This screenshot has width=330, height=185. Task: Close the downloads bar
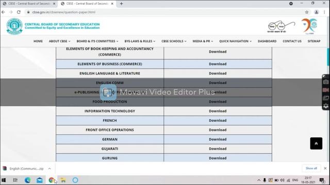coord(325,168)
